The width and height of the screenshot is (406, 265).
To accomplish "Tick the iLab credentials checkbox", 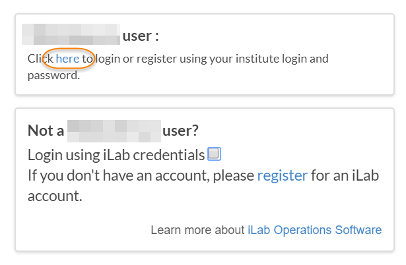I will coord(214,154).
